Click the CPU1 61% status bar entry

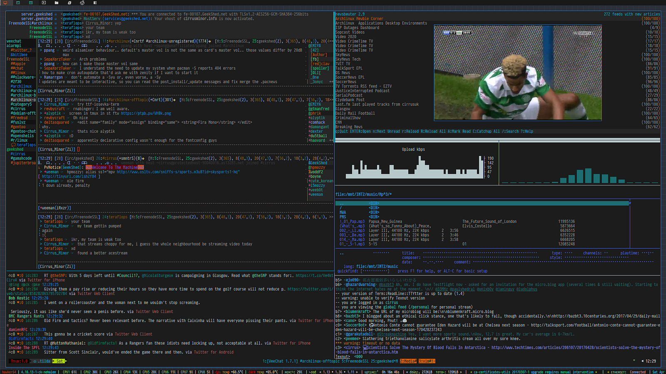(70, 372)
